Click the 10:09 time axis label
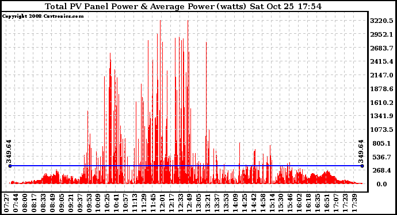The width and height of the screenshot is (397, 215). coord(98,203)
